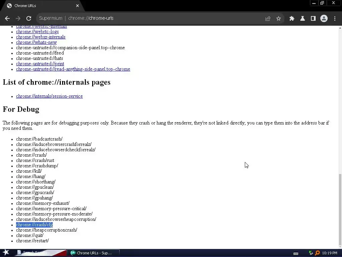Open the star Start button on taskbar

6,253
